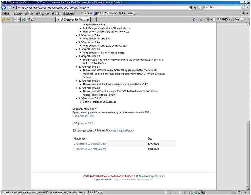This screenshot has height=195, width=251.
Task: Click into the Live Search box
Action: click(x=222, y=8)
